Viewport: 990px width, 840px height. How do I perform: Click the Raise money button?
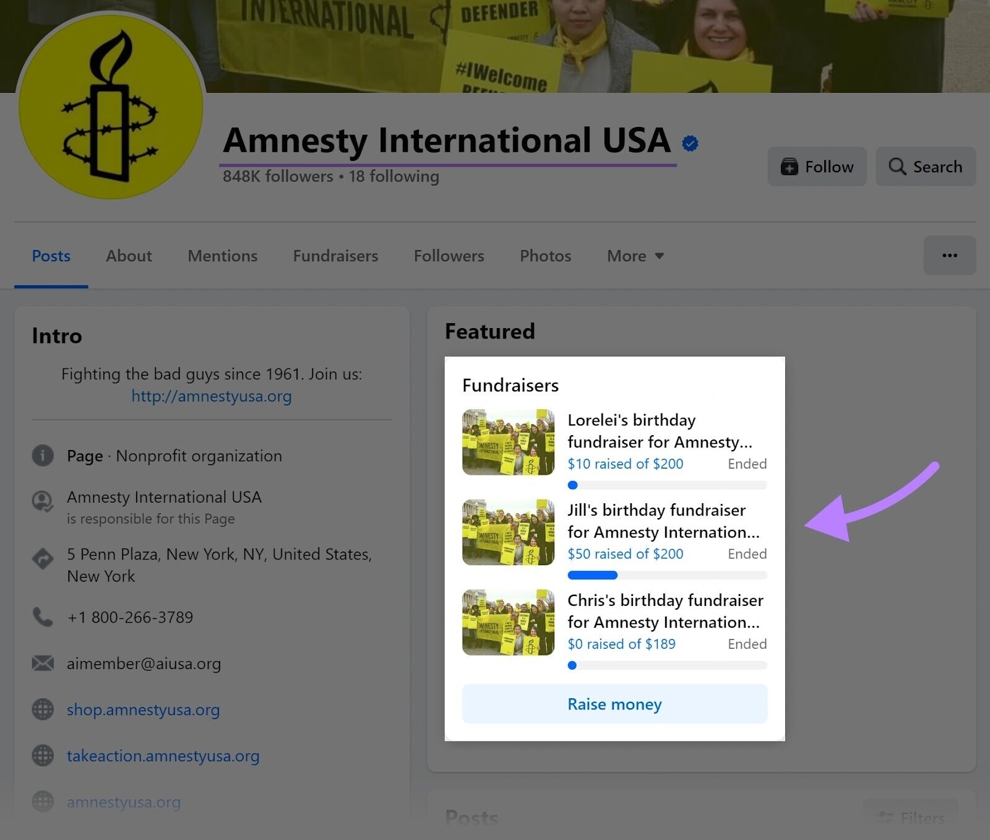[x=614, y=704]
